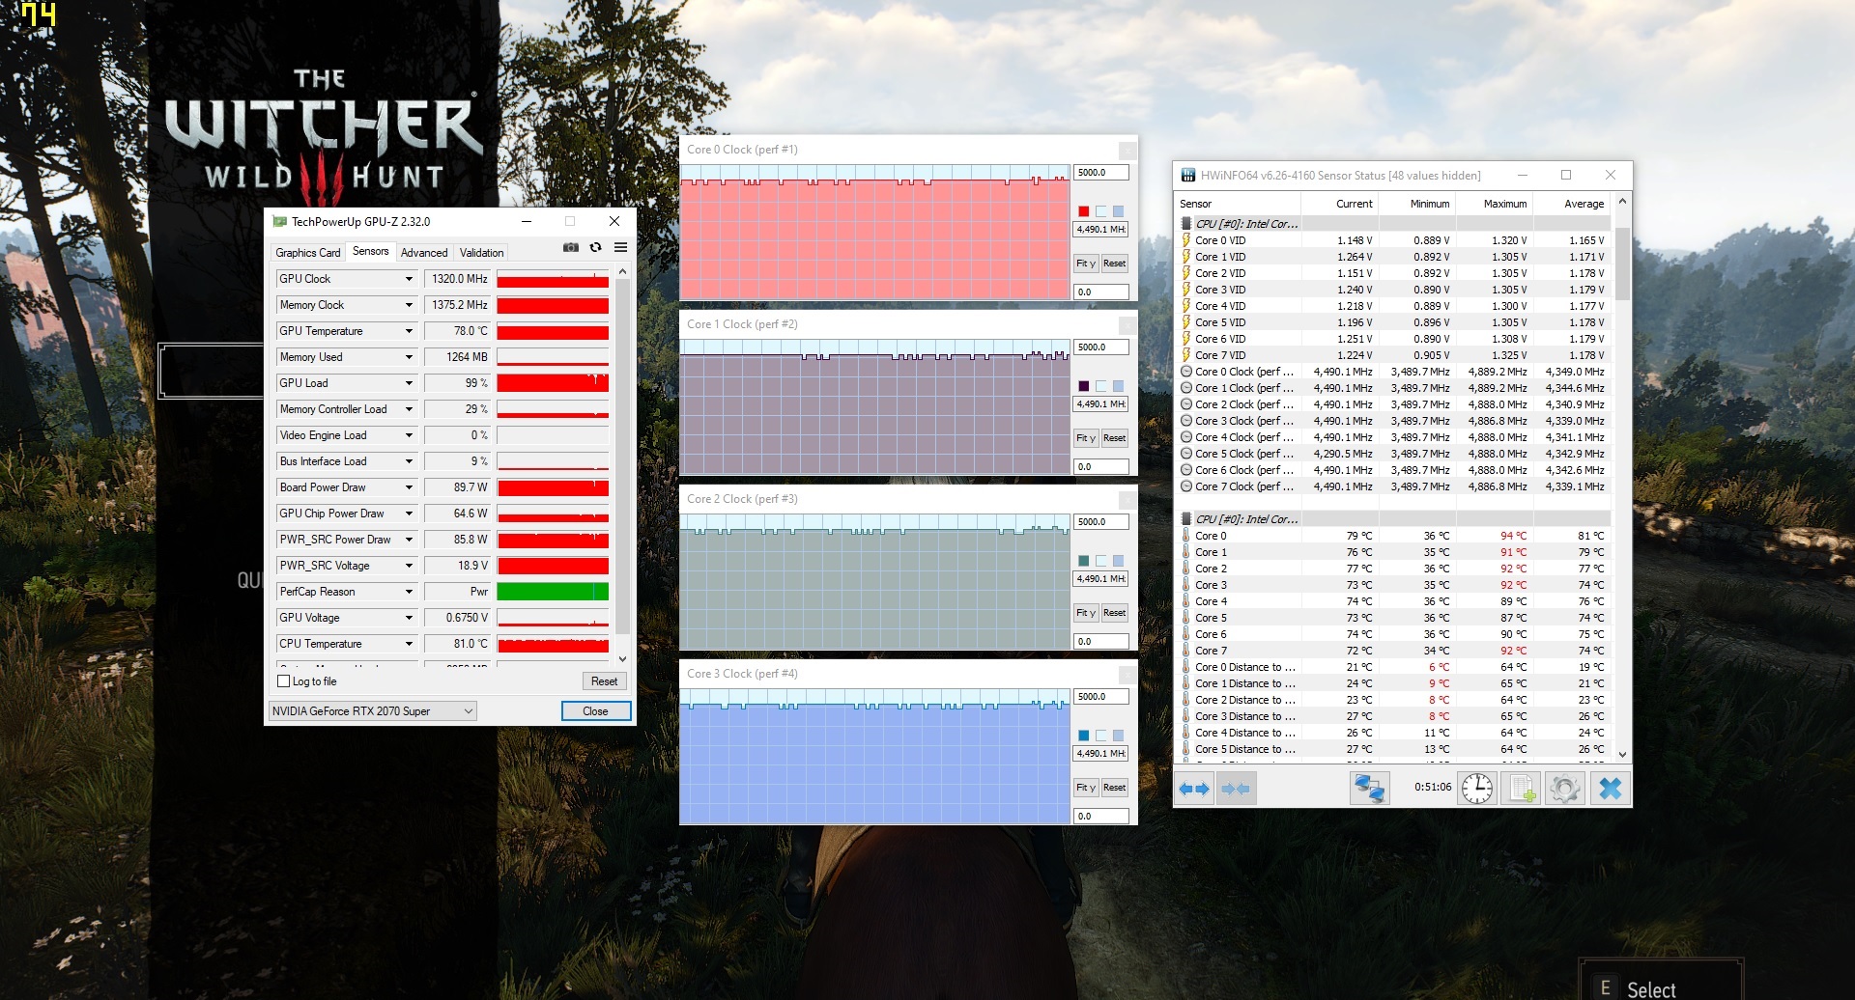This screenshot has height=1000, width=1855.
Task: Select the Core 0 Distance to TjMAX row
Action: tap(1394, 667)
